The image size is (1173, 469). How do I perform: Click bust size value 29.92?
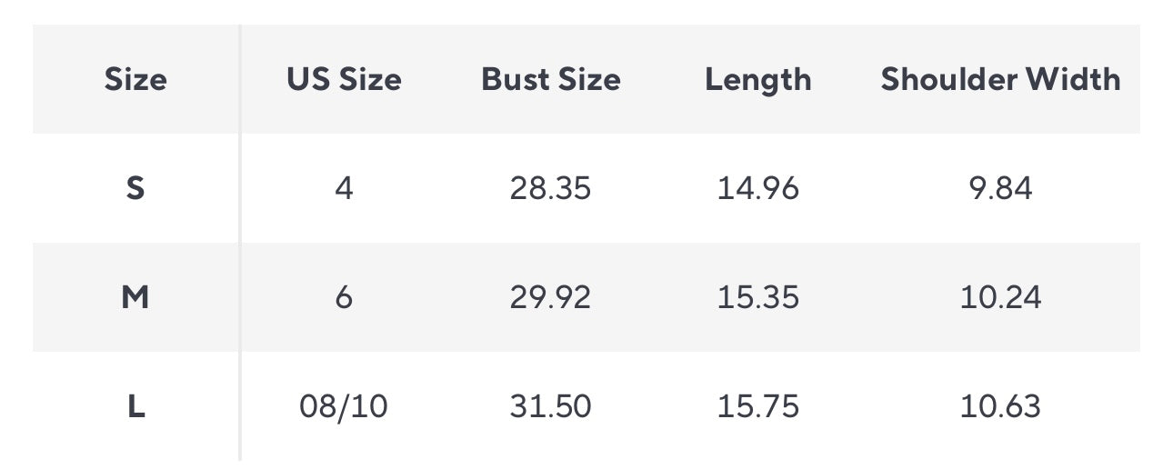pyautogui.click(x=550, y=297)
